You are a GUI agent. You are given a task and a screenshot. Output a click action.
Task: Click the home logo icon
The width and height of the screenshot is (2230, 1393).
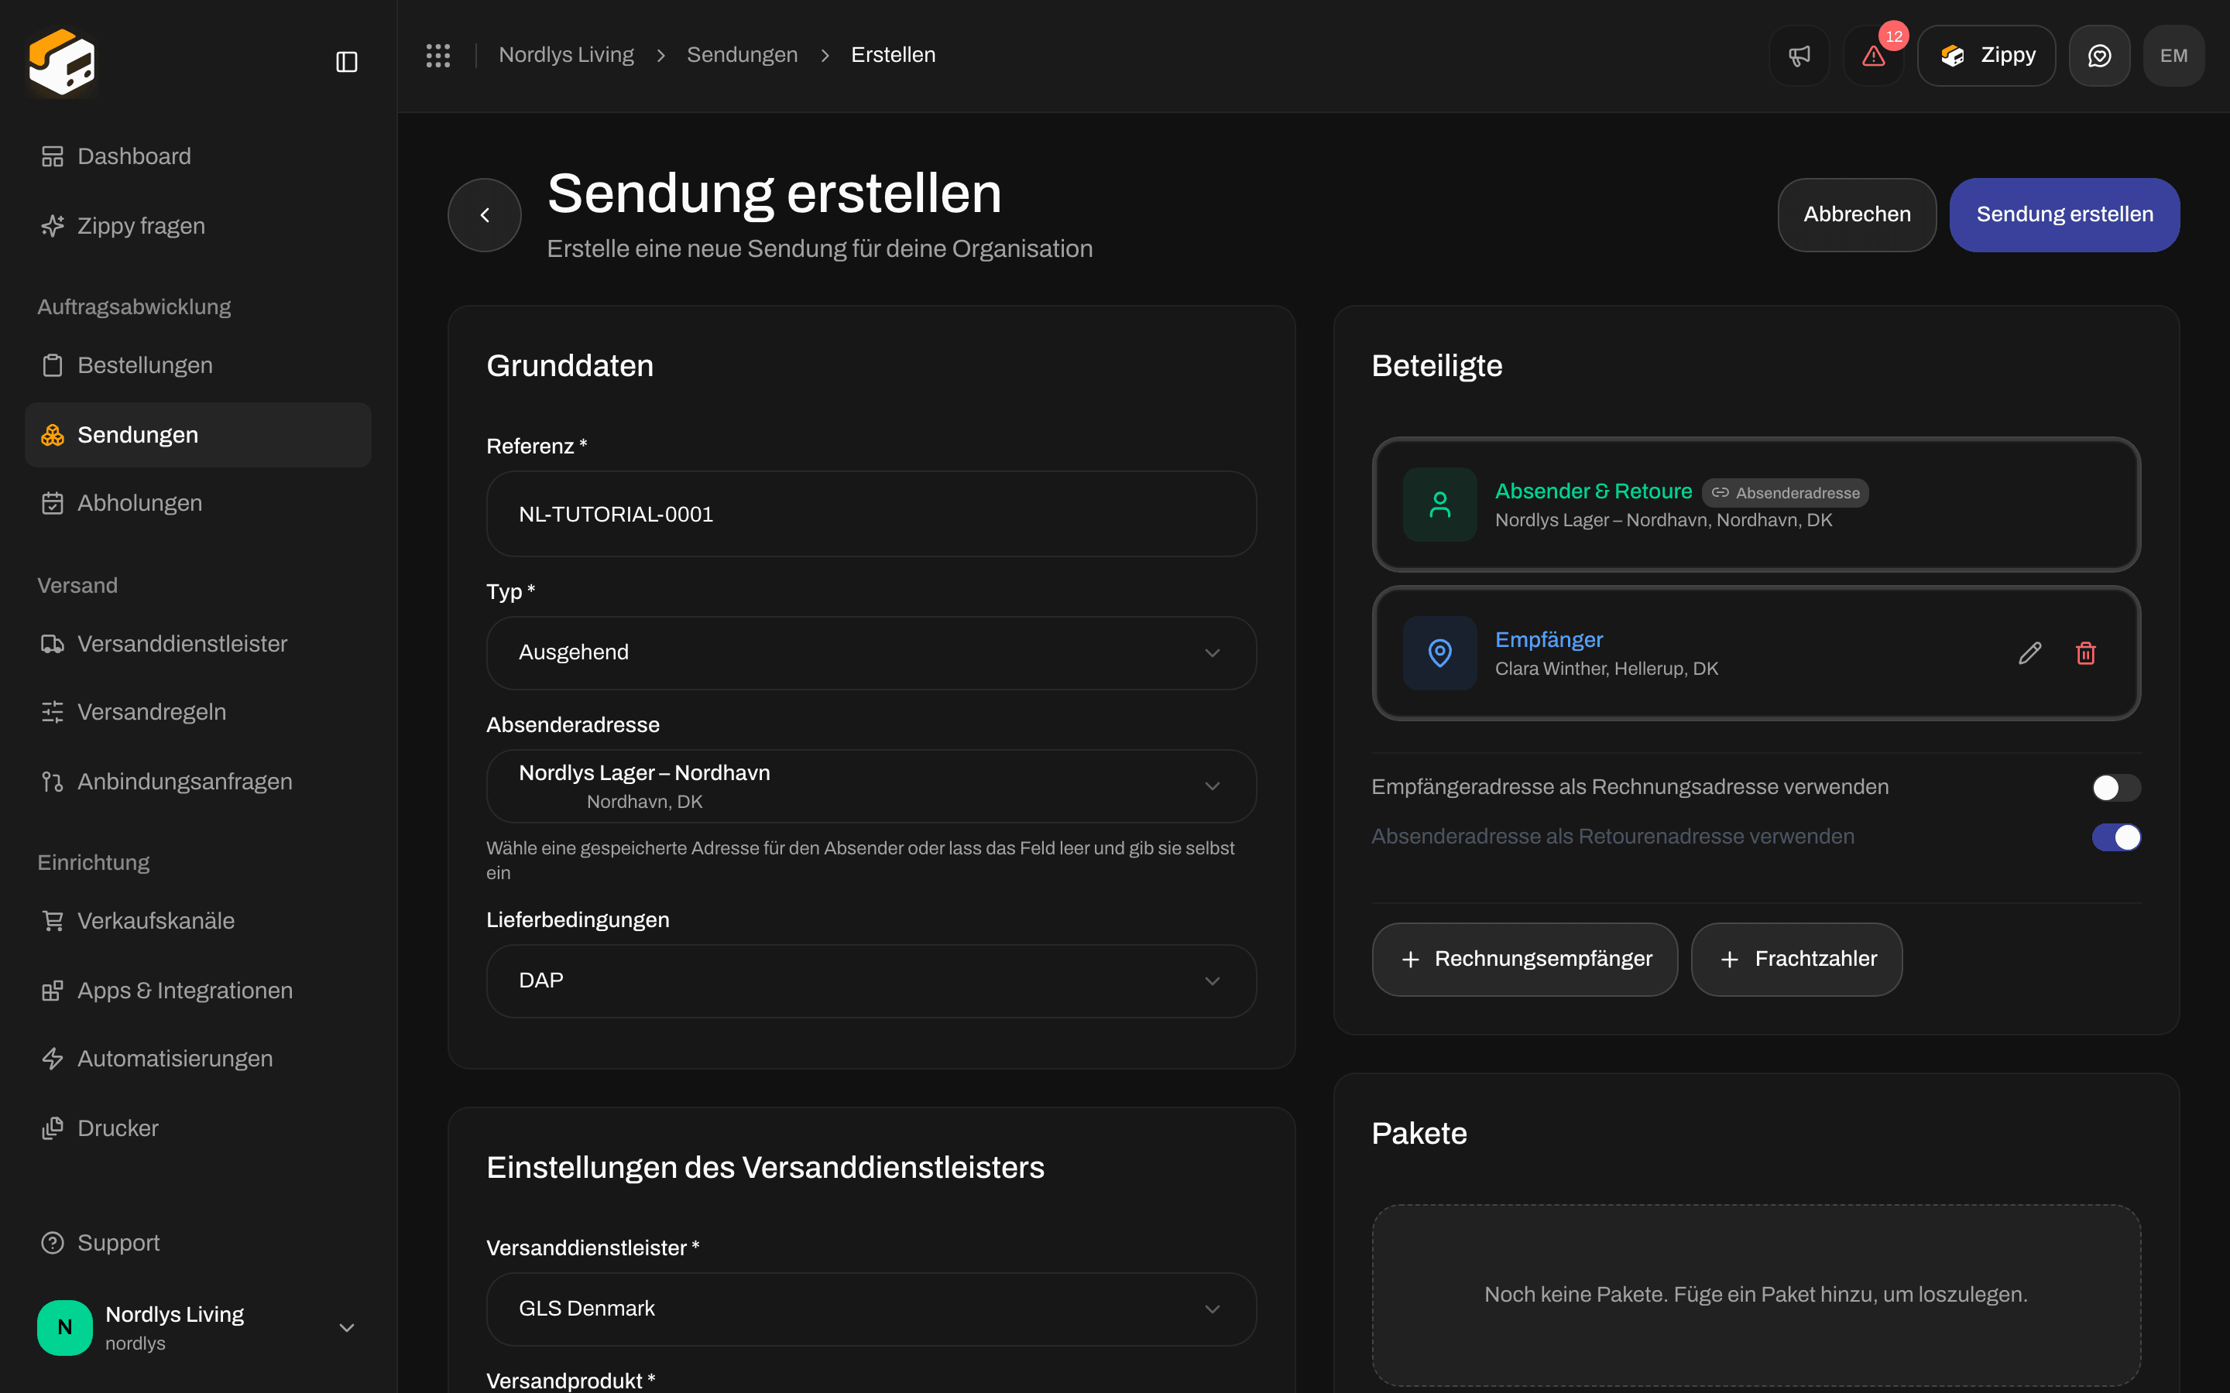click(62, 62)
